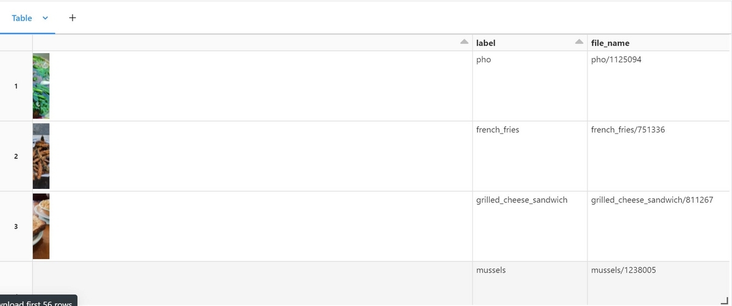Image resolution: width=732 pixels, height=306 pixels.
Task: Select row number 2
Action: 16,157
